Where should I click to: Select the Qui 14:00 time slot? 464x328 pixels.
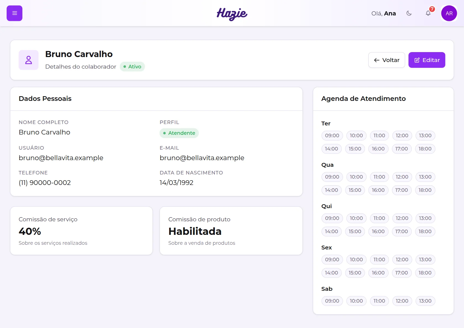331,231
